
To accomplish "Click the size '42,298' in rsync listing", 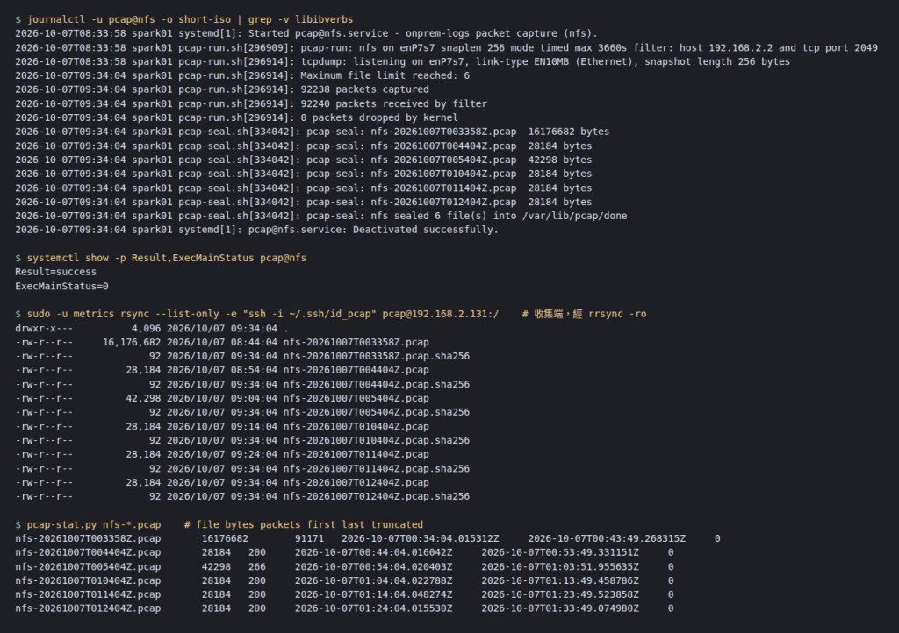I will [x=143, y=398].
